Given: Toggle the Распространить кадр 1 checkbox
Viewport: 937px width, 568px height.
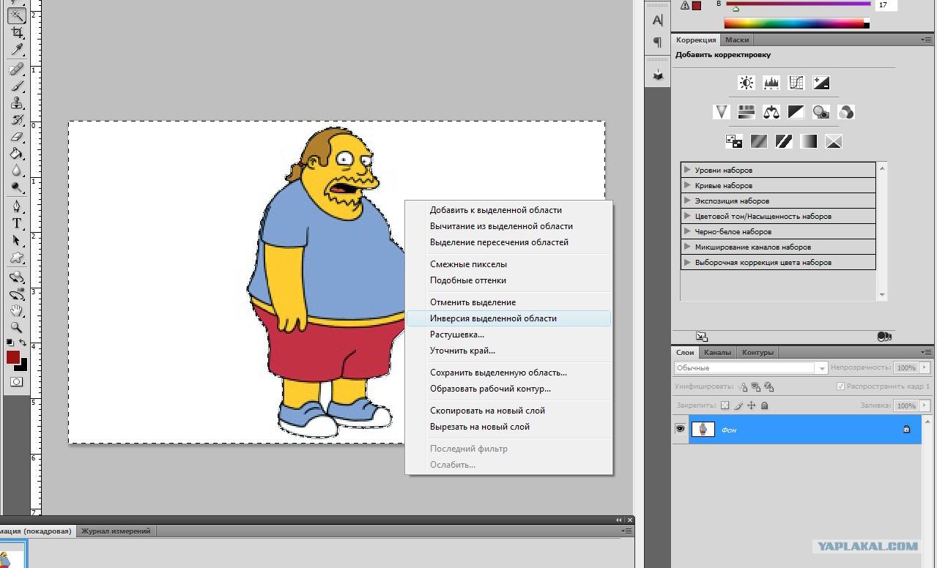Looking at the screenshot, I should click(x=840, y=386).
